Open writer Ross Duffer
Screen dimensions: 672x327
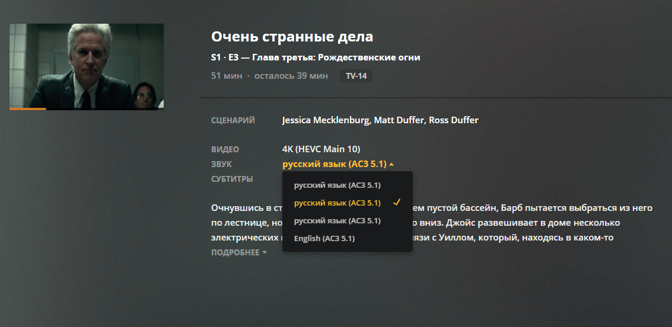point(453,120)
